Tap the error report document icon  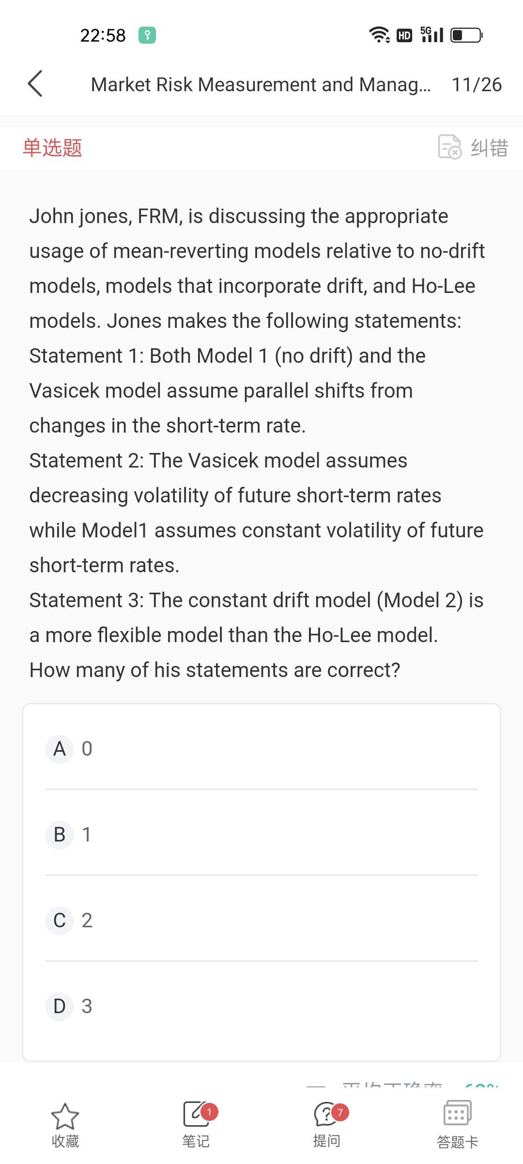[x=449, y=147]
